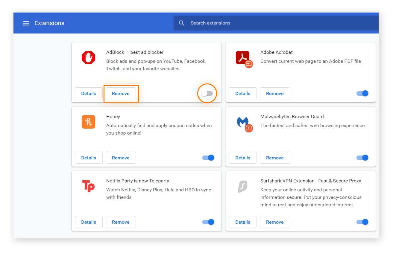Click 'Netflix Party is now Teleparty' title
The image size is (393, 253).
138,181
